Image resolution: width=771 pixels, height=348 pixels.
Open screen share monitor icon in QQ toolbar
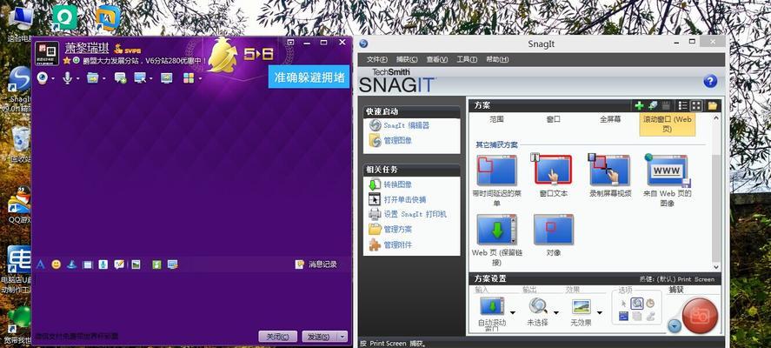point(167,77)
